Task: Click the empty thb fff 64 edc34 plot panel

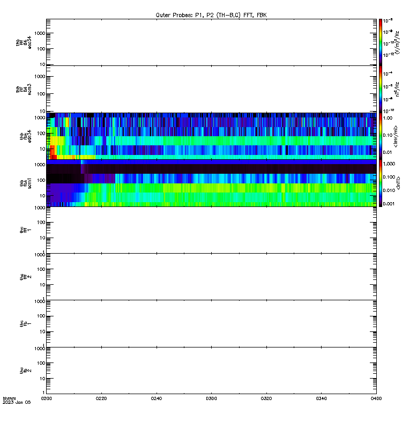Action: [211, 42]
